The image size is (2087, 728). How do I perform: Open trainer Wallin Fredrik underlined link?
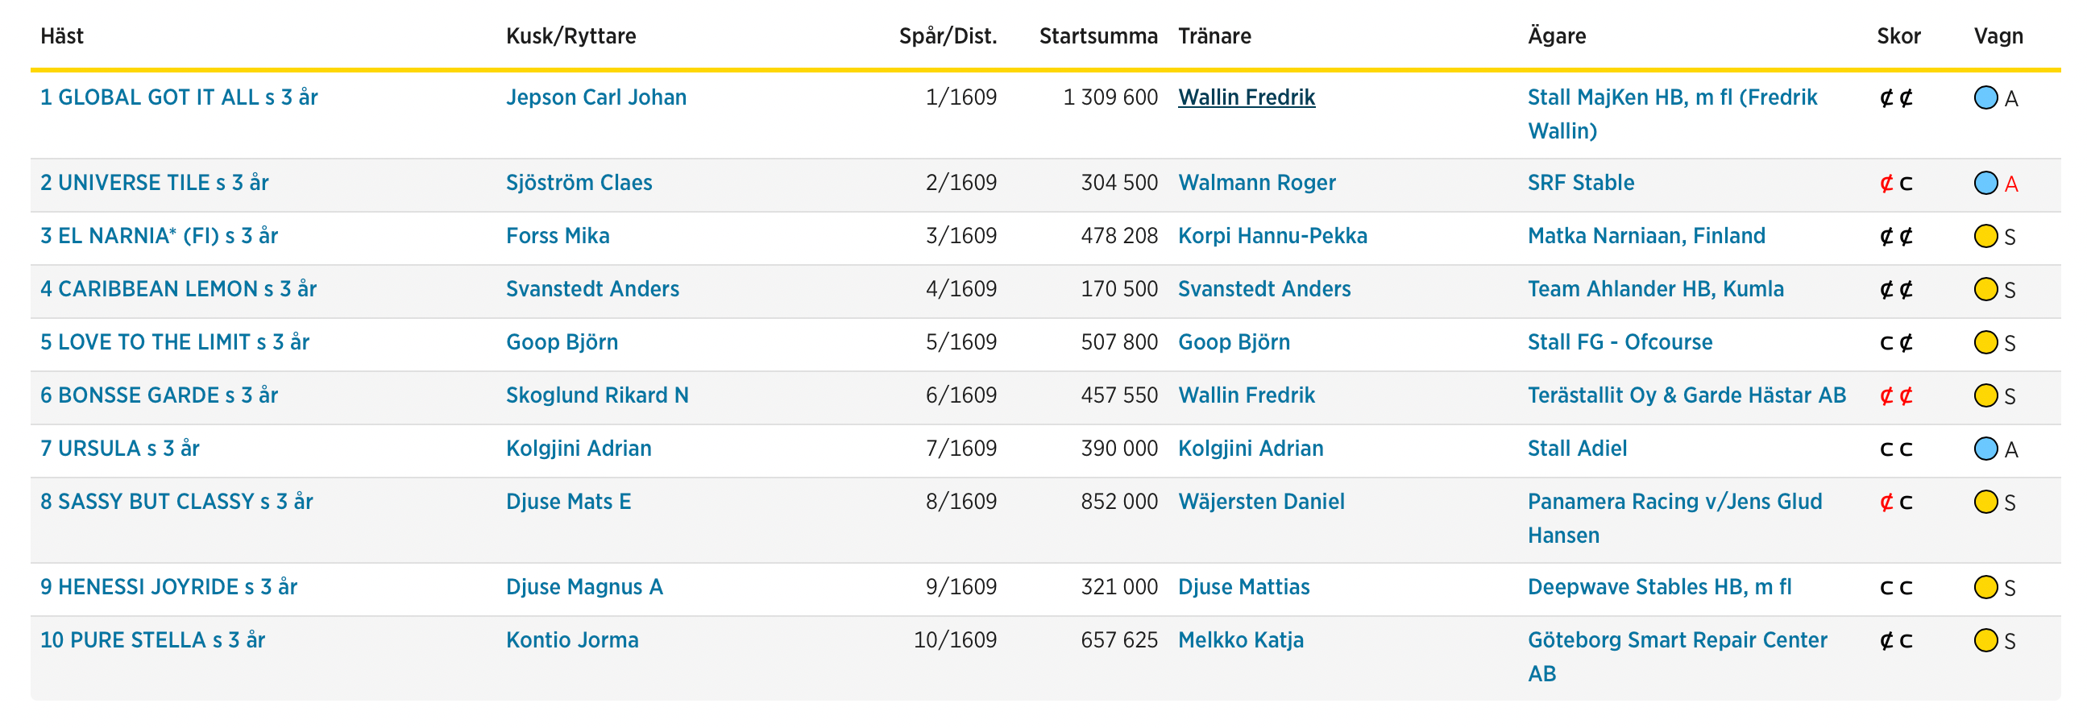[x=1246, y=97]
